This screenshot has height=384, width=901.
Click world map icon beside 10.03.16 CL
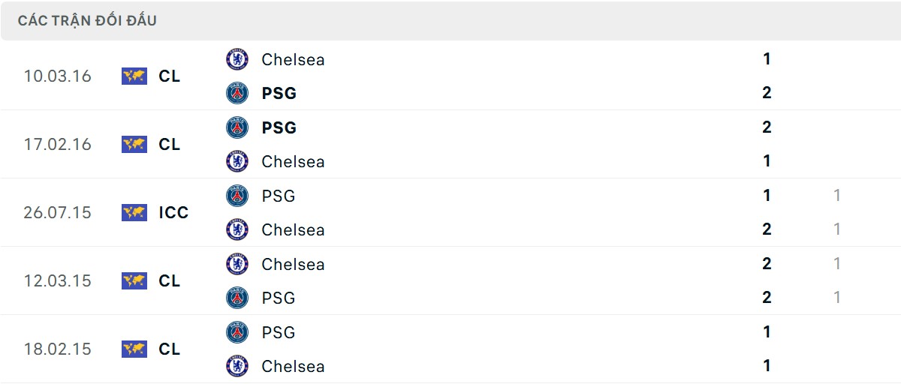tap(134, 76)
